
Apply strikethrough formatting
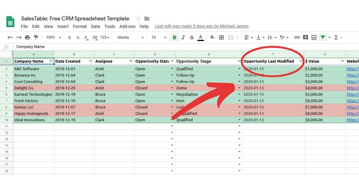[x=192, y=37]
